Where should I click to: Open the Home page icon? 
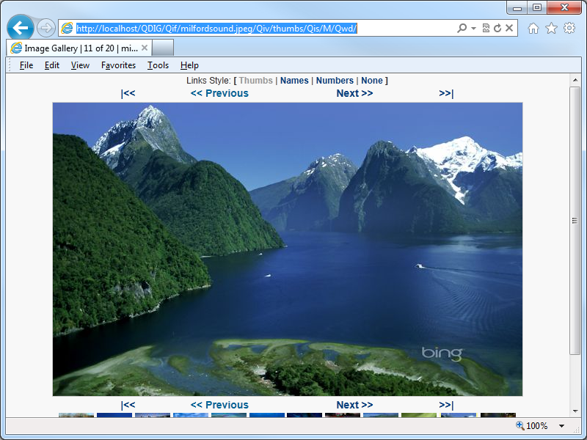pyautogui.click(x=533, y=28)
